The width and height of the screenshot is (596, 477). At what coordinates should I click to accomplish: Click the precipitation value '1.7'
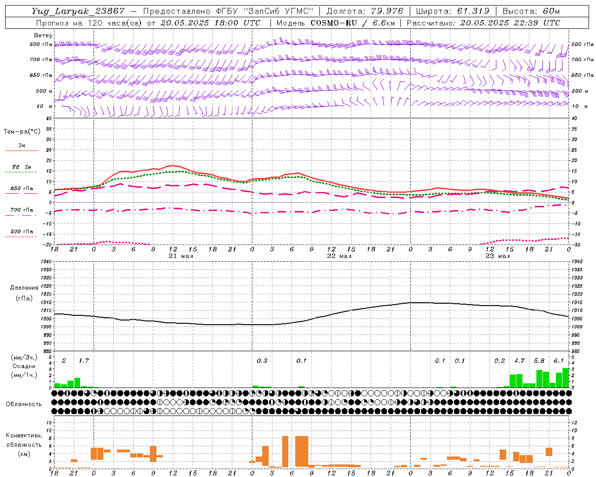pos(84,361)
